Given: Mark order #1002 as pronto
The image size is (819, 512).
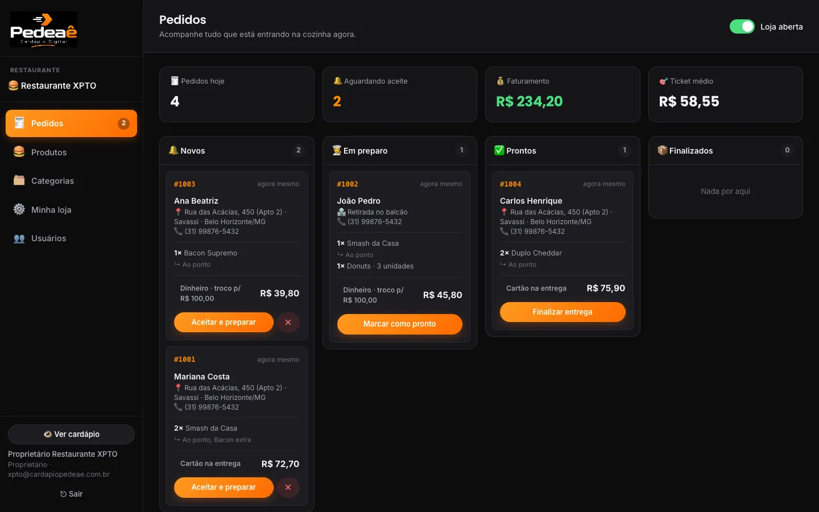Looking at the screenshot, I should point(399,324).
